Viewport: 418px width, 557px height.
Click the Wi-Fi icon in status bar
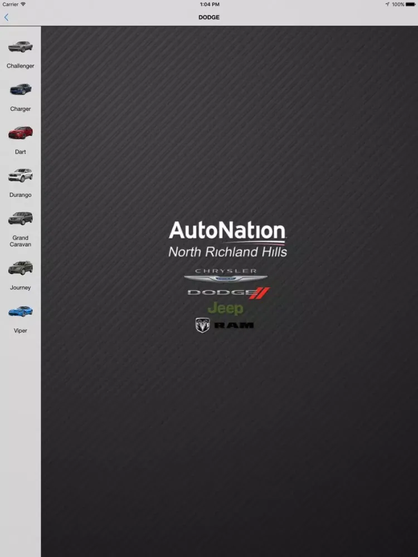point(23,4)
